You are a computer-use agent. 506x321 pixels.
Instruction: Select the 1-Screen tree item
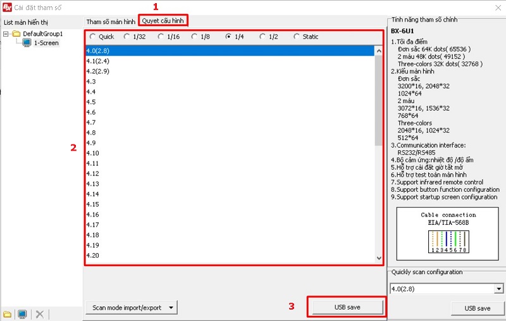[x=46, y=42]
